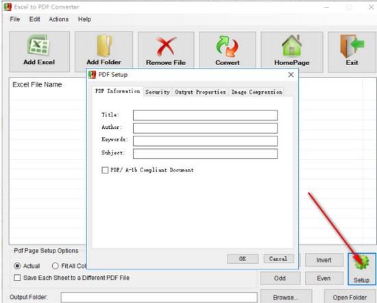
Task: Click the Add Folder icon
Action: (x=104, y=45)
